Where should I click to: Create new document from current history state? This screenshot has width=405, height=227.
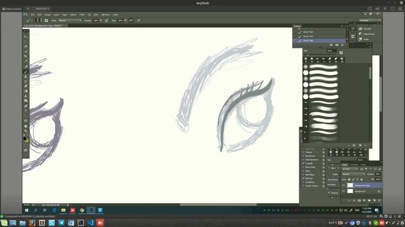(x=331, y=45)
